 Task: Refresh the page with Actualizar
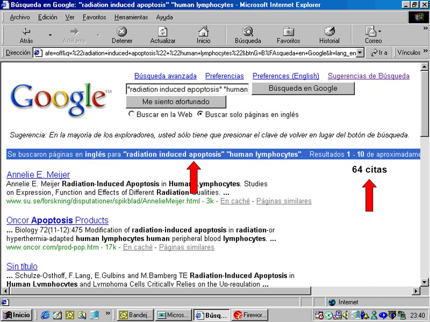163,35
